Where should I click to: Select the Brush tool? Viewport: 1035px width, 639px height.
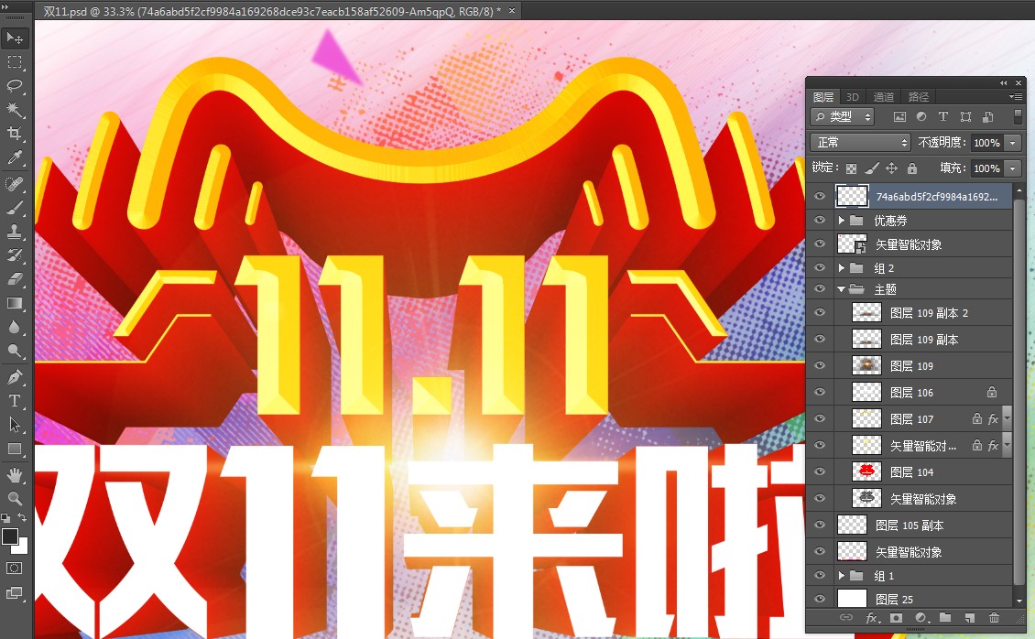(15, 208)
